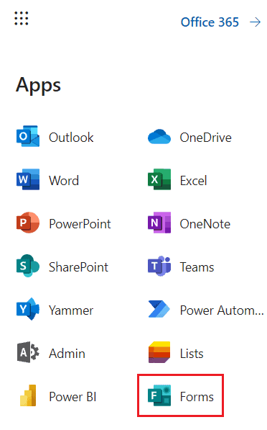Open the app launcher waffle icon
Screen dimensions: 267x430
22,19
